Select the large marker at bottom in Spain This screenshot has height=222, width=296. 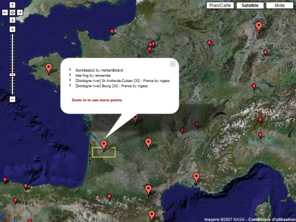[x=152, y=216]
